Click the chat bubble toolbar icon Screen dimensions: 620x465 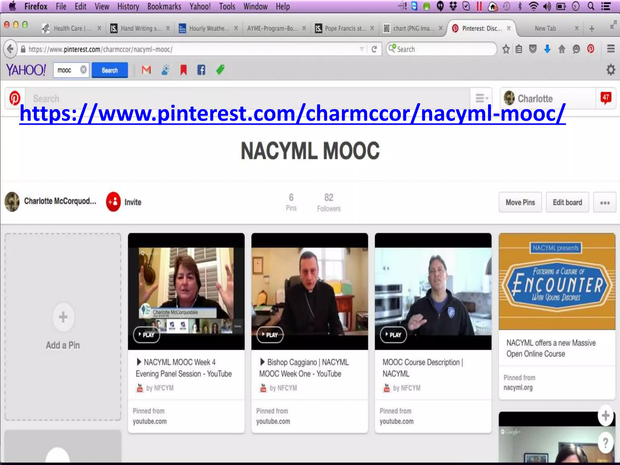(x=576, y=49)
